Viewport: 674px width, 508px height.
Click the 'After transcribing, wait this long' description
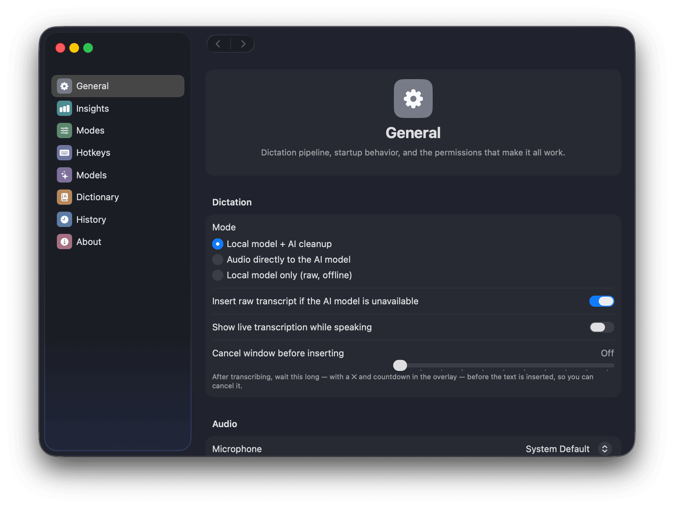[x=403, y=381]
